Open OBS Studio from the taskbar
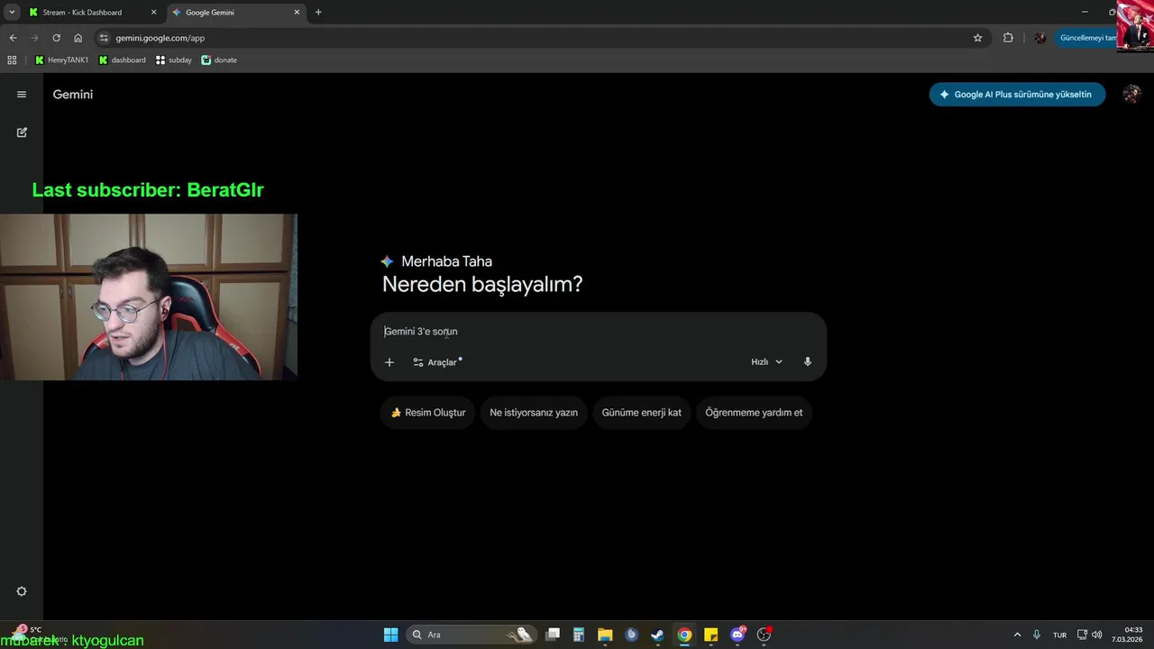Screen dimensions: 1154x649 (764, 635)
